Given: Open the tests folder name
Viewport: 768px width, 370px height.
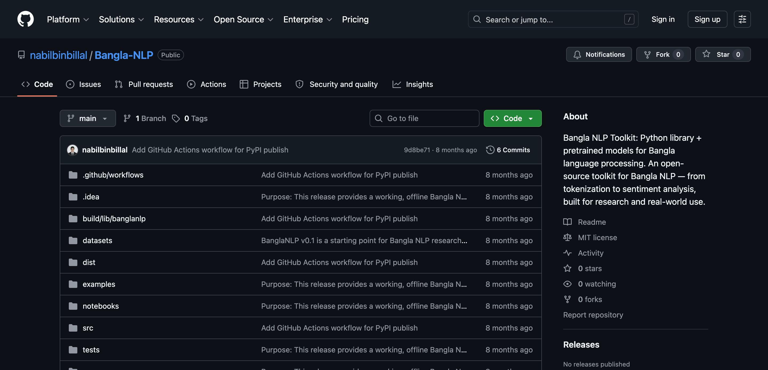Looking at the screenshot, I should pos(91,350).
